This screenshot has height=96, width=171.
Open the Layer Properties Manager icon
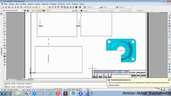tap(33, 11)
